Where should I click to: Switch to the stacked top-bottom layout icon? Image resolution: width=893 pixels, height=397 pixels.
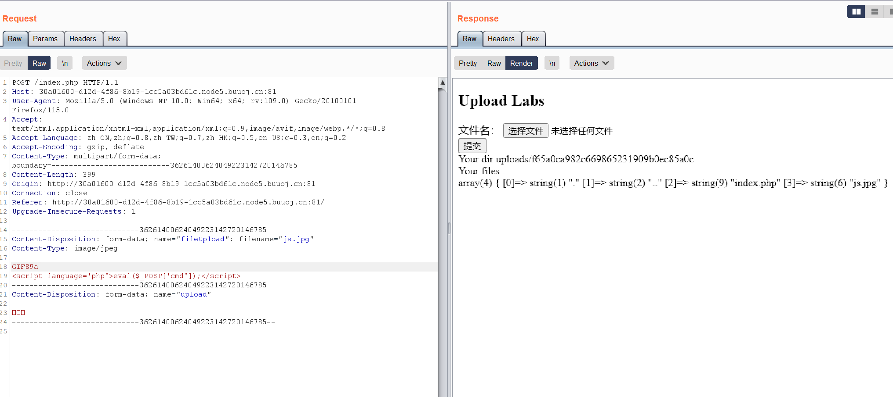pos(875,12)
